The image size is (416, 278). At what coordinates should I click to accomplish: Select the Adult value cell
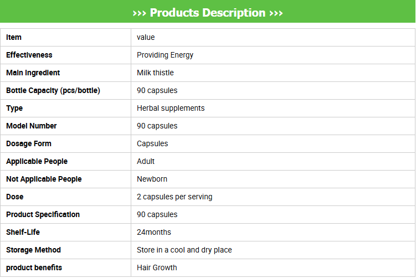[x=146, y=161]
